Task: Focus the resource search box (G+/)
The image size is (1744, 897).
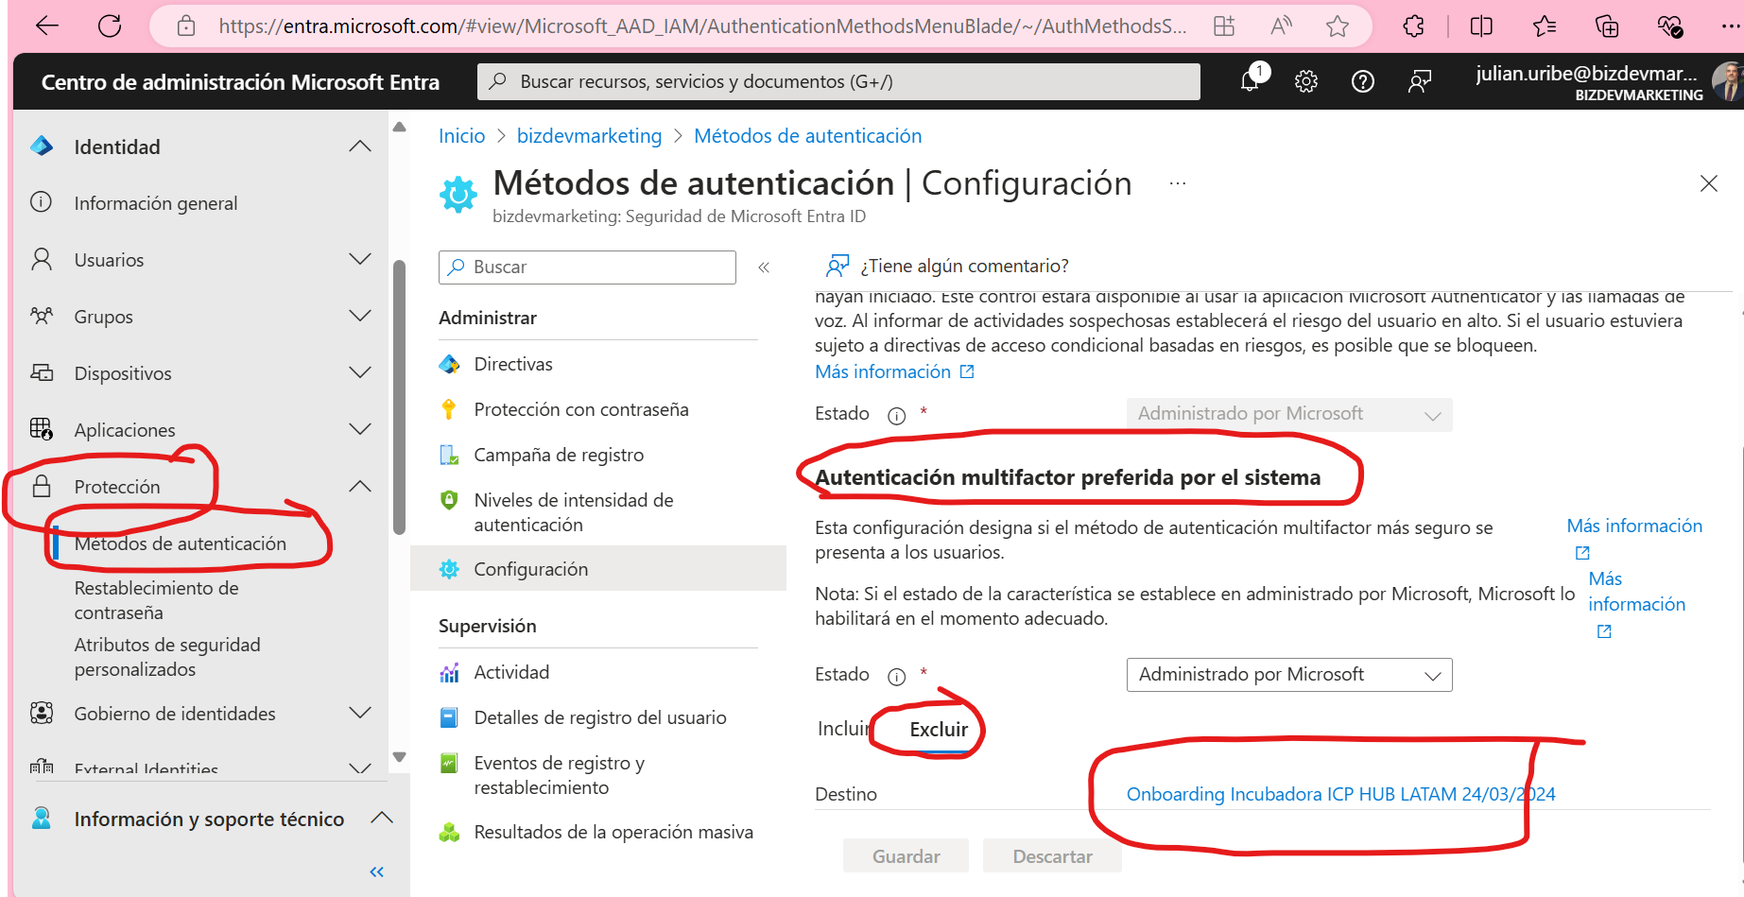Action: [838, 81]
